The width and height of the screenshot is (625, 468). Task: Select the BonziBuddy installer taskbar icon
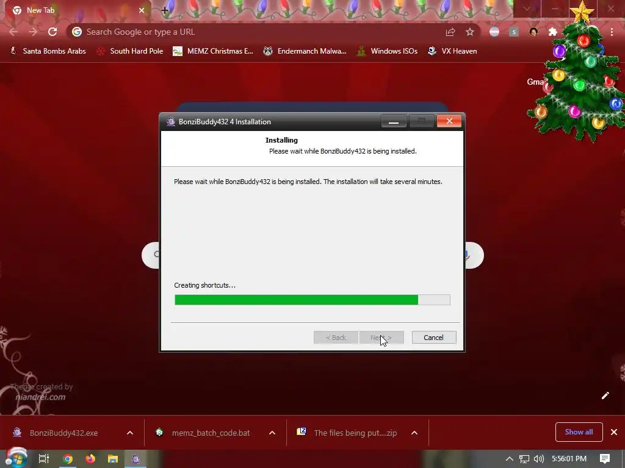136,459
